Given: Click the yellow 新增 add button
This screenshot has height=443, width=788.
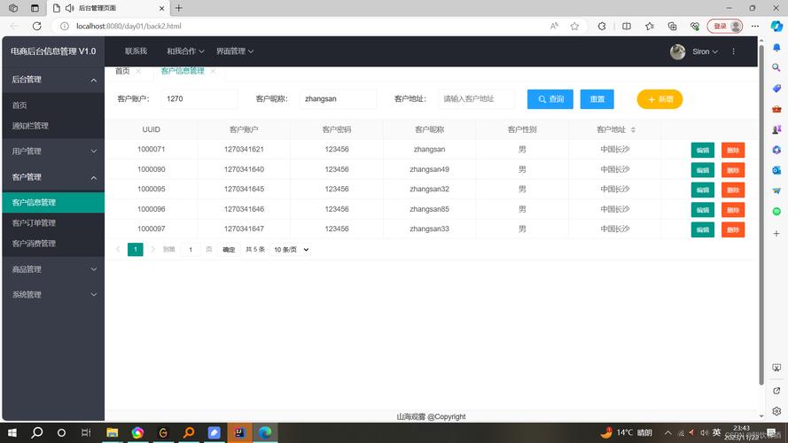Looking at the screenshot, I should point(659,99).
